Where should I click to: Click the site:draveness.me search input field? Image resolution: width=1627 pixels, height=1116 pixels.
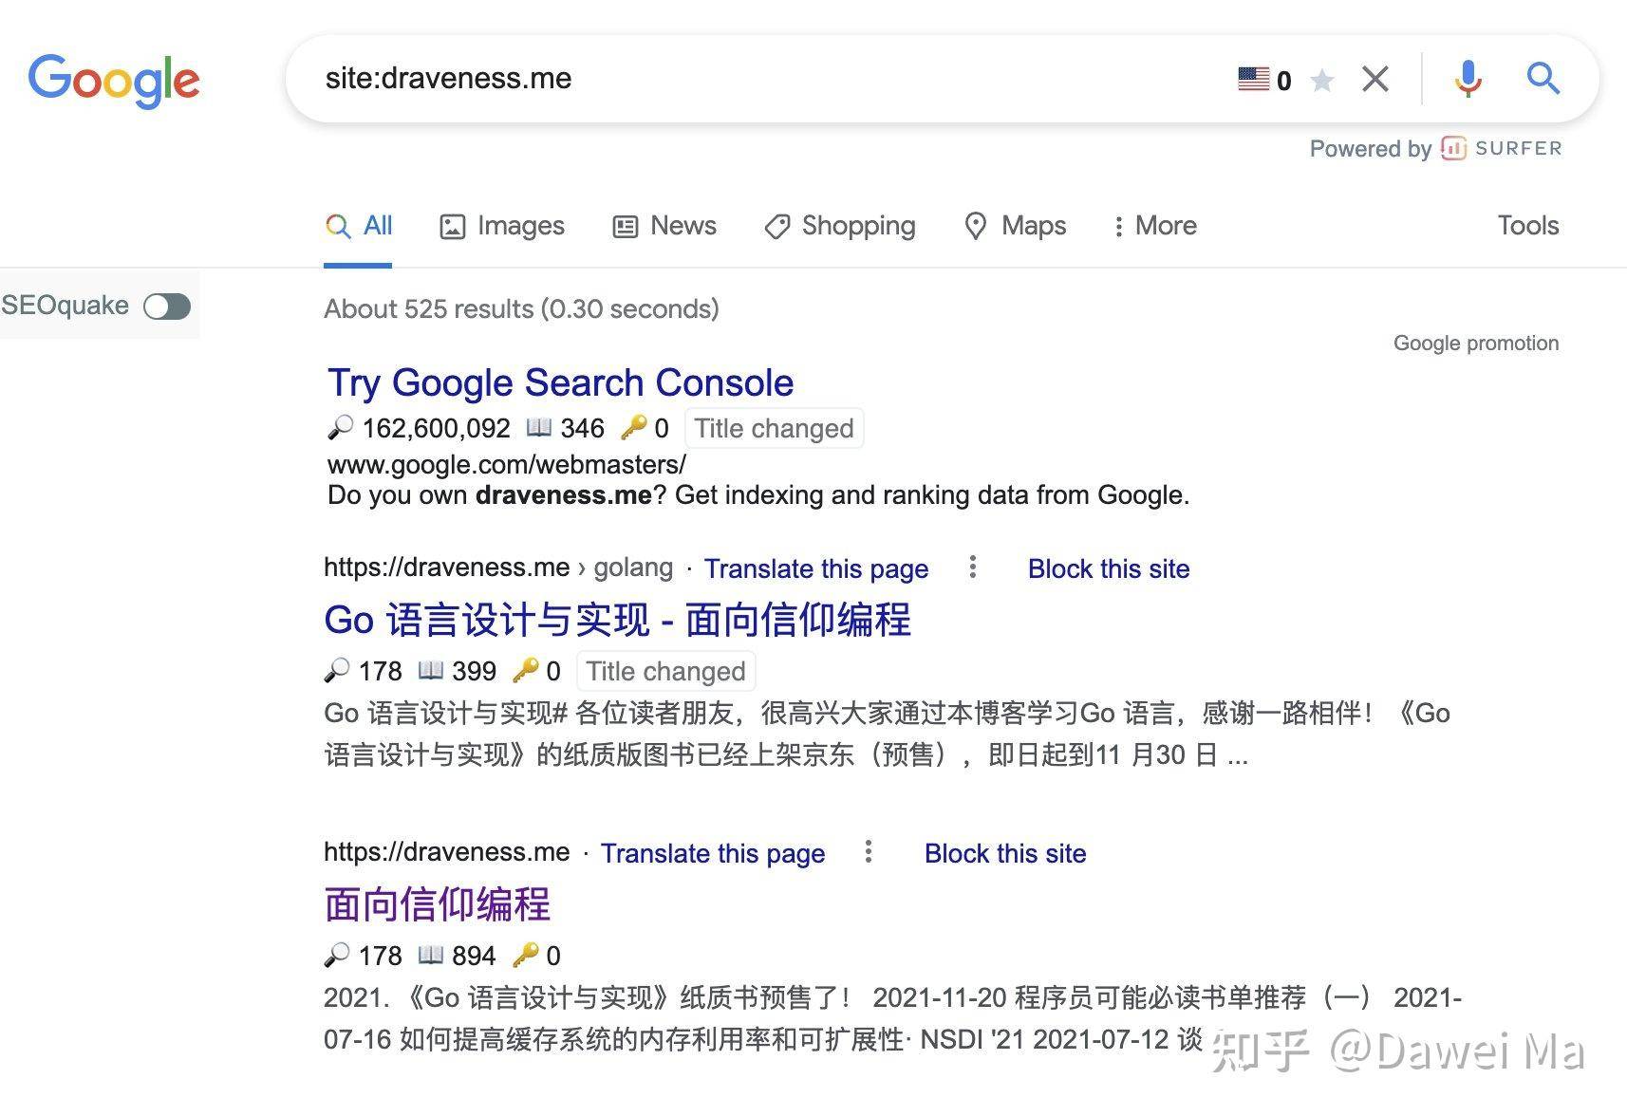point(759,79)
